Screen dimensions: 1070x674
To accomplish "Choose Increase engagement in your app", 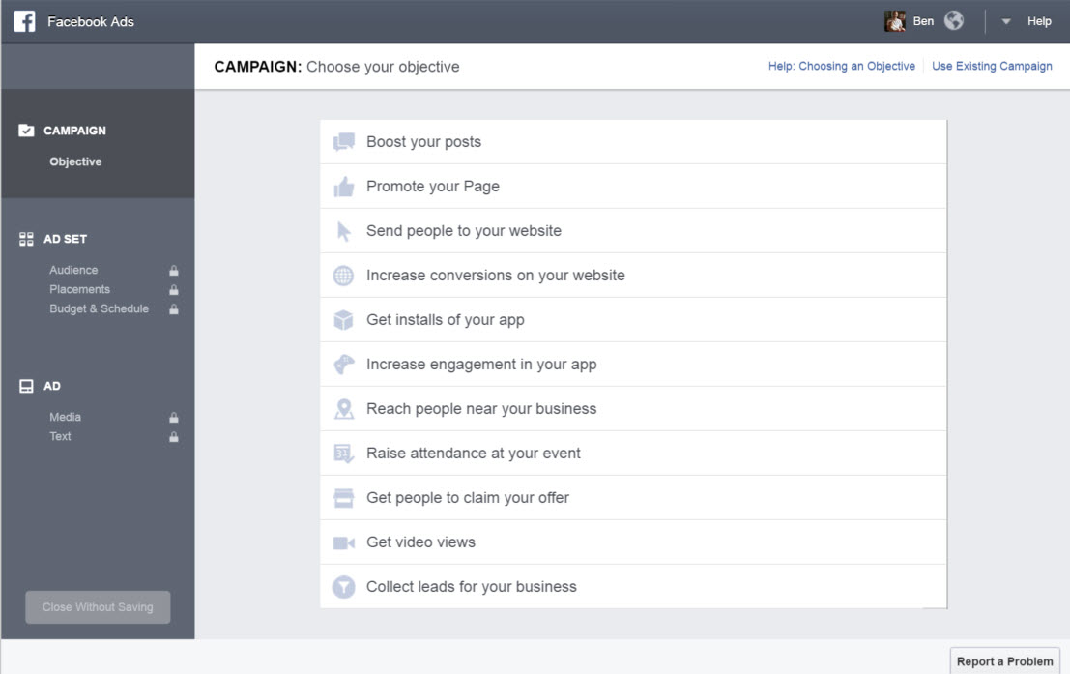I will (633, 364).
